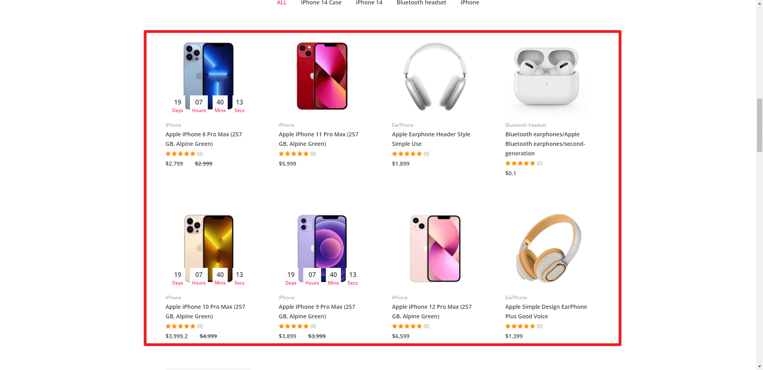The height and width of the screenshot is (370, 763).
Task: Open the blue iPhone 8 Pro Max image
Action: [x=208, y=76]
